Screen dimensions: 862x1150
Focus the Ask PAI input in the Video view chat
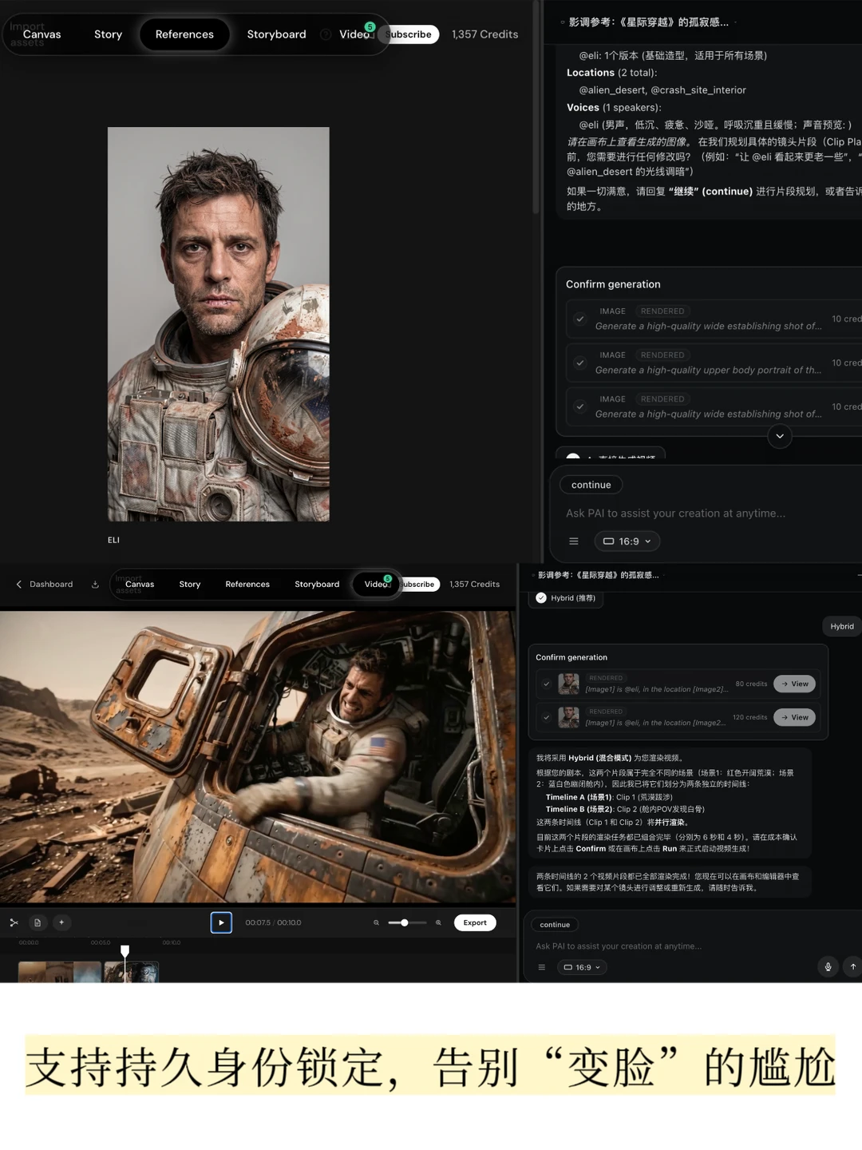pos(619,946)
